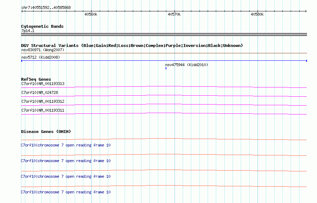Click the 40570k ruler label

[174, 14]
